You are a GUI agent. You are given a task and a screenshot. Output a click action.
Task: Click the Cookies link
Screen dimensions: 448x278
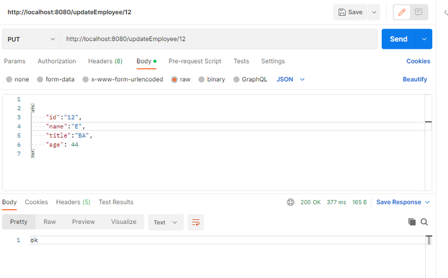click(x=418, y=61)
